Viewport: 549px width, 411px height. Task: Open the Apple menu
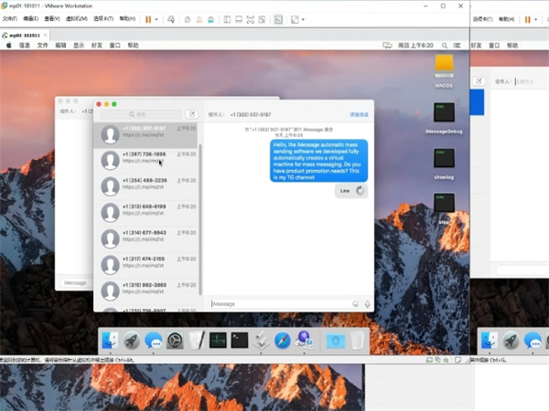click(x=8, y=45)
